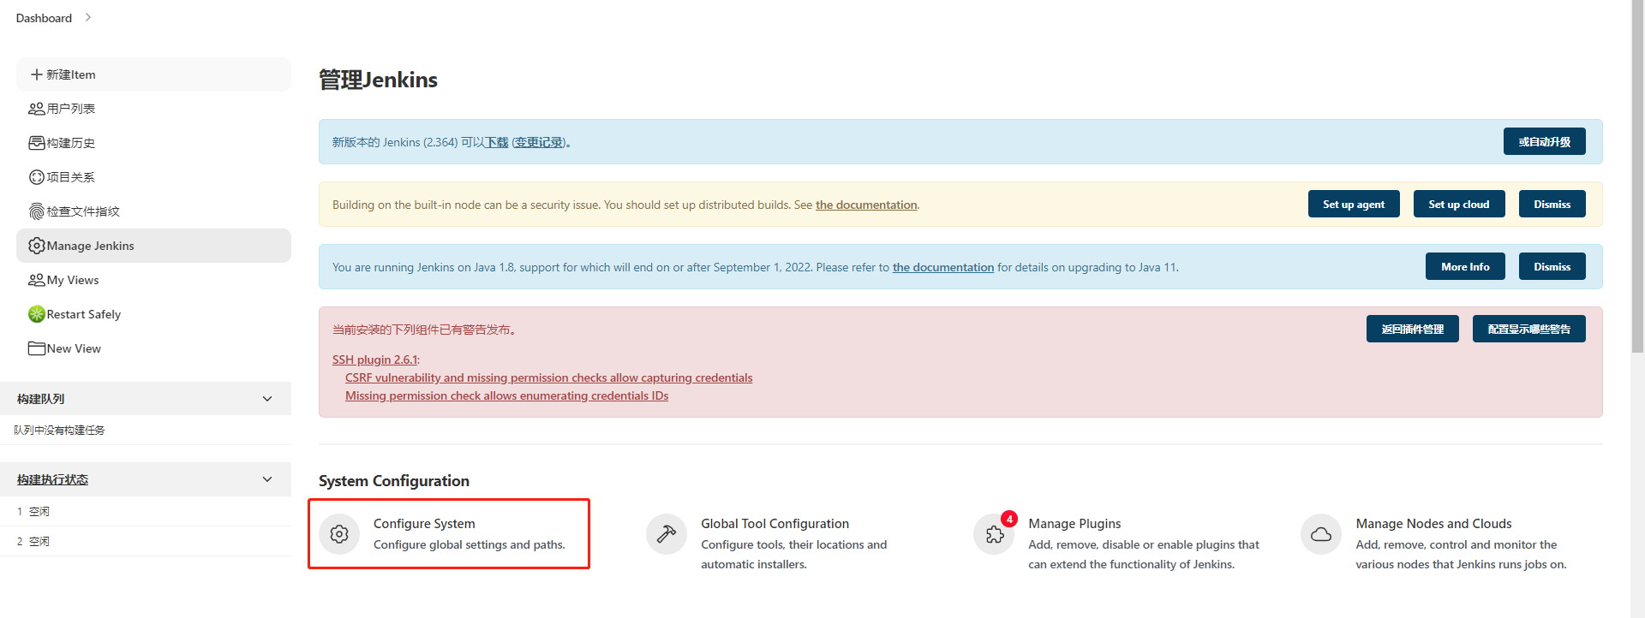Click the 下载 link for Jenkins 2.364

click(x=497, y=142)
